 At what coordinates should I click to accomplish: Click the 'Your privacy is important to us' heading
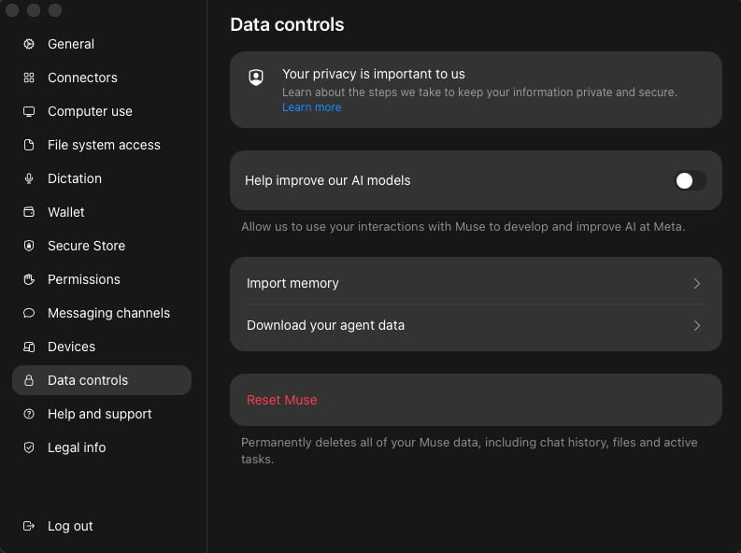pyautogui.click(x=374, y=74)
